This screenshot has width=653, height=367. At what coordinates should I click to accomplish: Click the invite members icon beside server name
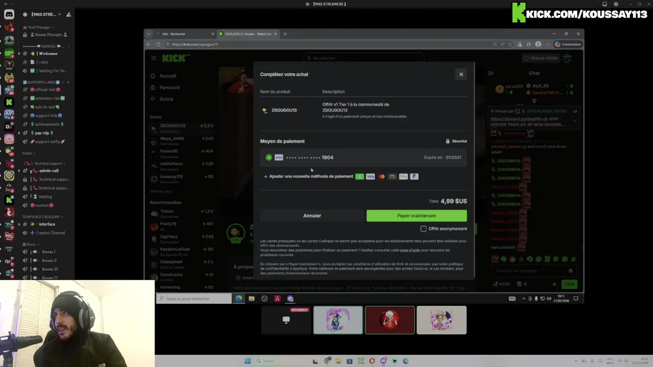[68, 14]
